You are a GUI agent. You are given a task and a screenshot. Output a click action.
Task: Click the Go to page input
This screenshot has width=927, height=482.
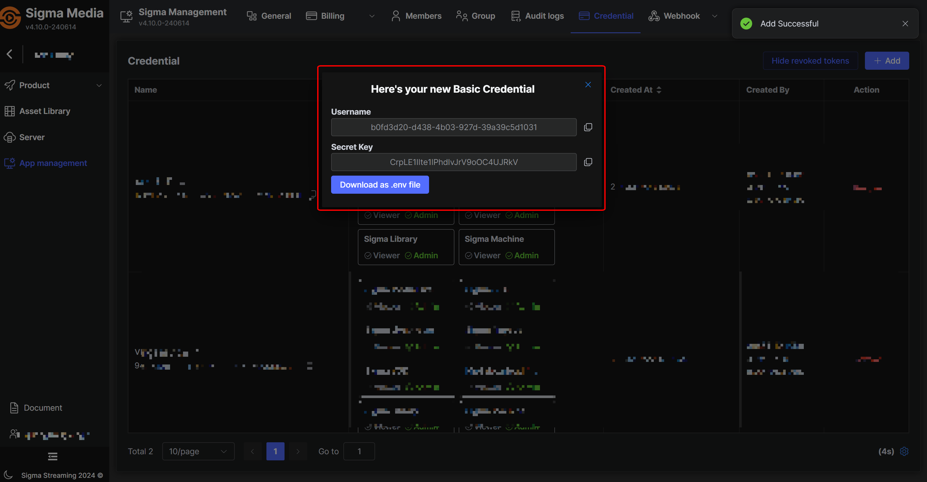pyautogui.click(x=359, y=451)
